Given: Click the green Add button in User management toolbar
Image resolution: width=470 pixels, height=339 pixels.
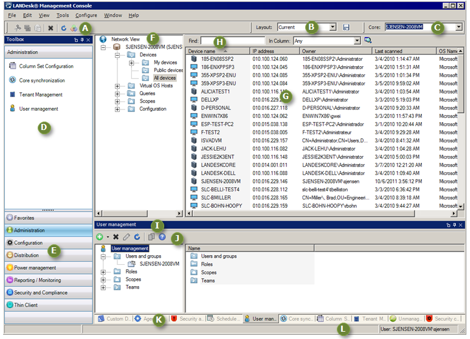Looking at the screenshot, I should click(100, 237).
